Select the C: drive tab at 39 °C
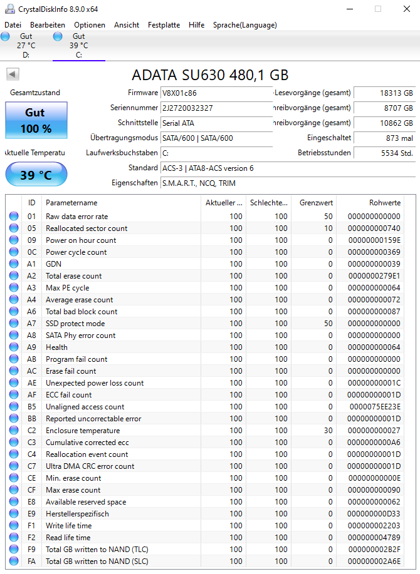The height and width of the screenshot is (574, 420). pos(79,46)
